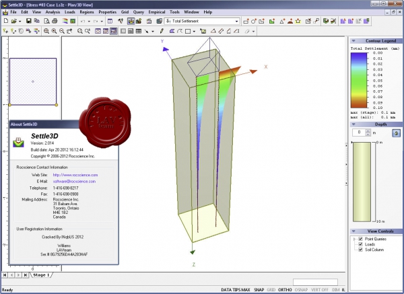
Task: Click the brown embankment load icon
Action: click(290, 21)
